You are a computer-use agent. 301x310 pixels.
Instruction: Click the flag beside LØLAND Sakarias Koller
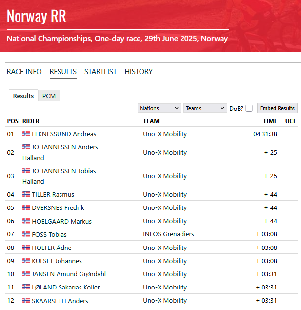click(26, 287)
